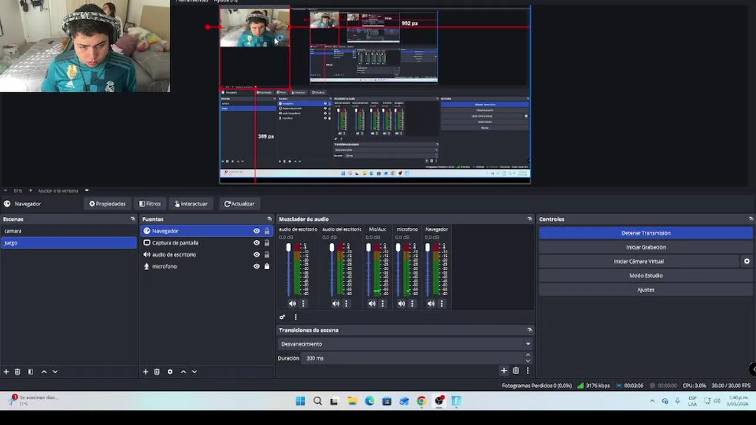Enable Modo Estudio
Image resolution: width=756 pixels, height=425 pixels.
tap(646, 276)
